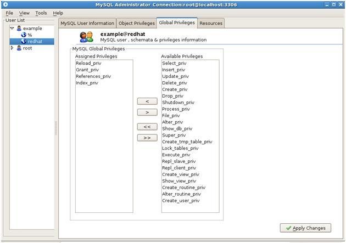Switch to Object Privileges tab
The width and height of the screenshot is (346, 243).
pyautogui.click(x=137, y=24)
